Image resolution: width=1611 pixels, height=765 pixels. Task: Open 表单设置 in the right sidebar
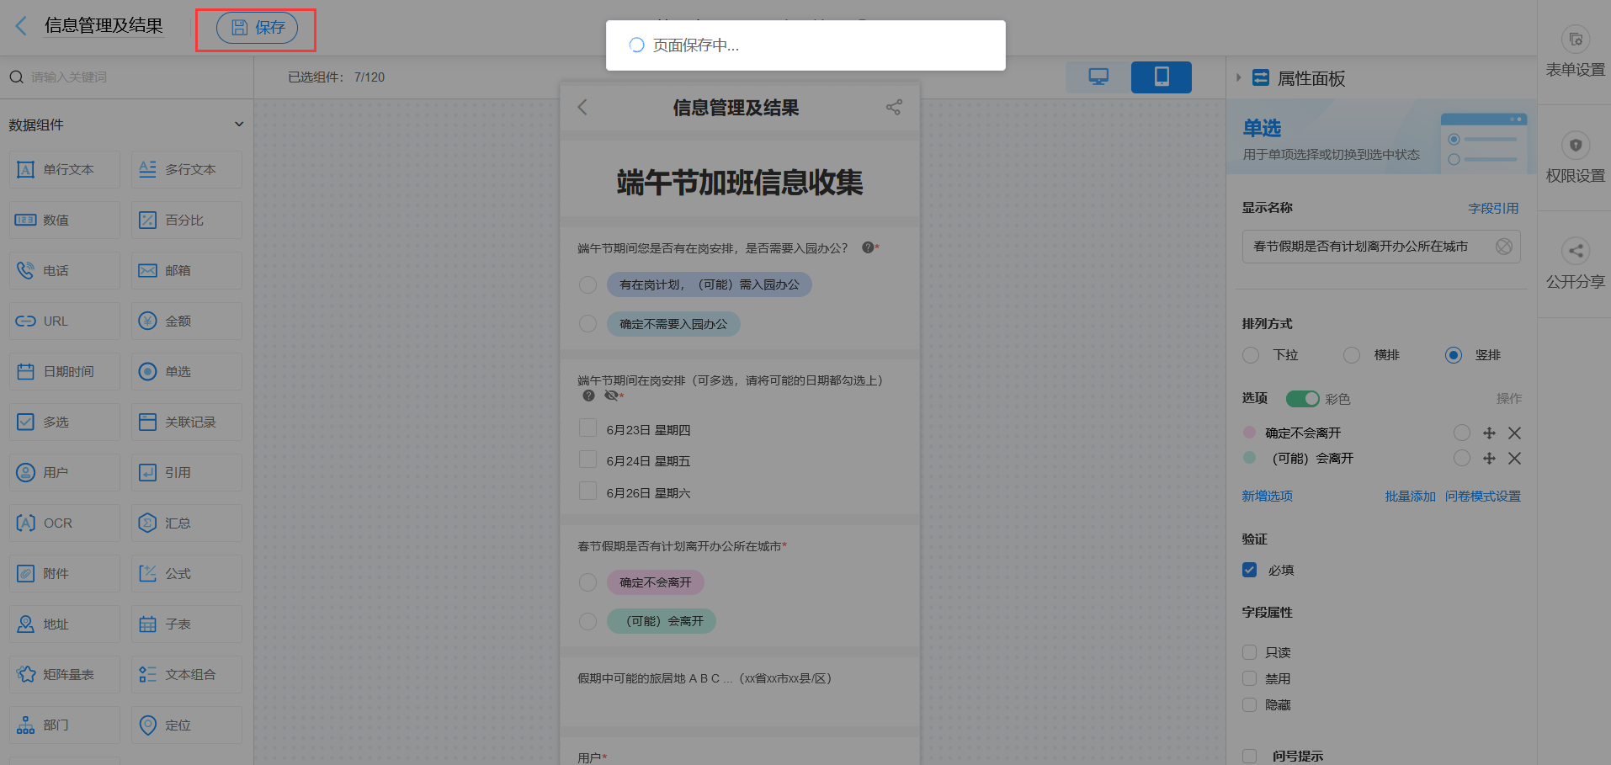1575,51
